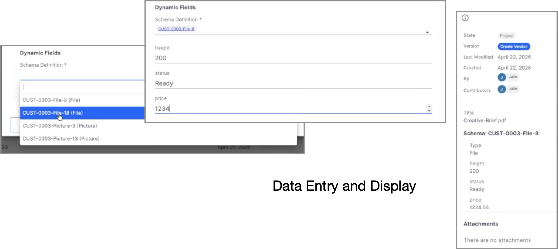Click the search box in schema dropdown list
558x249 pixels.
[x=82, y=87]
